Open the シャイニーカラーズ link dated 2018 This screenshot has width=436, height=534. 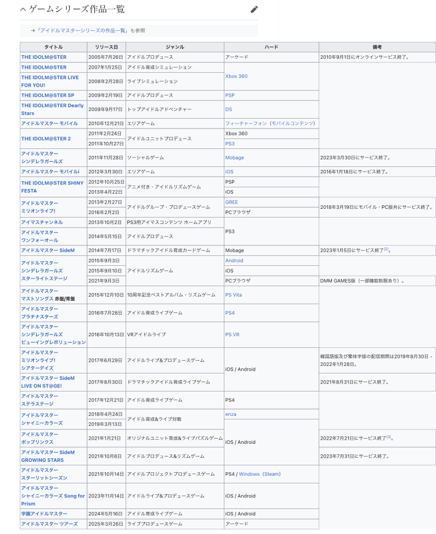pyautogui.click(x=42, y=419)
